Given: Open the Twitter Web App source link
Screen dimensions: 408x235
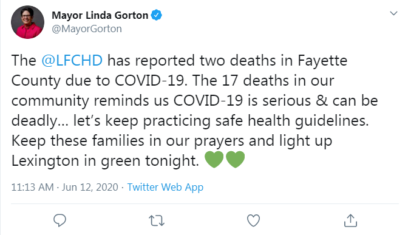Looking at the screenshot, I should [x=165, y=187].
